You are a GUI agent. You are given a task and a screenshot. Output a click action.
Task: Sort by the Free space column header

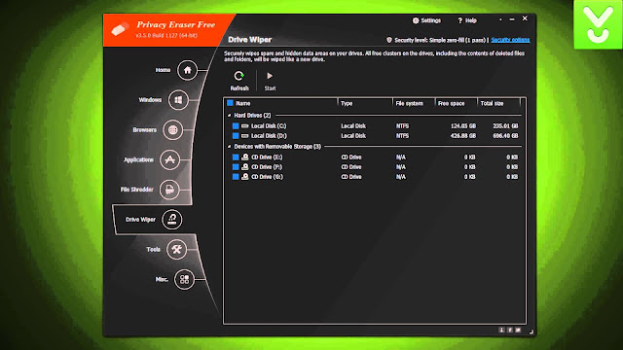(x=451, y=103)
